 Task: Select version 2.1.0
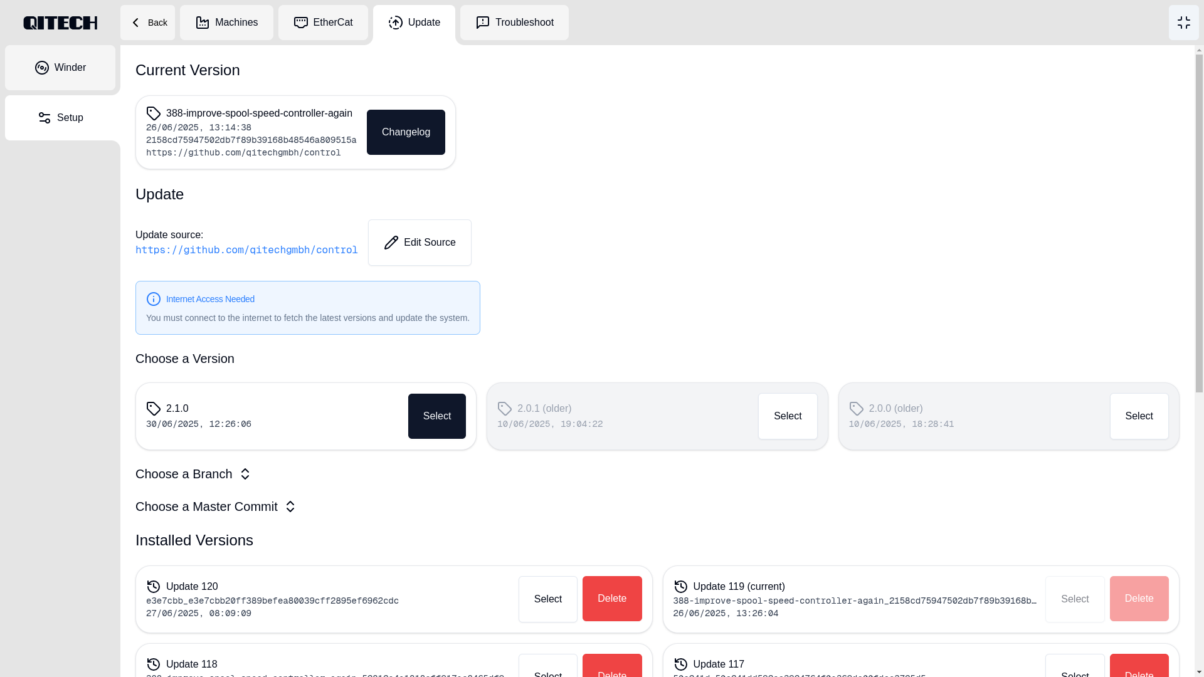click(x=436, y=416)
